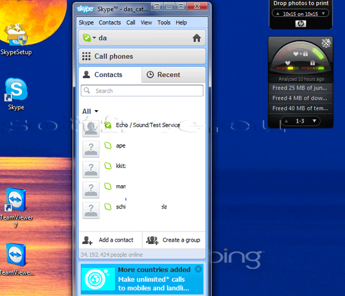The width and height of the screenshot is (345, 296).
Task: Click Skype logo in title bar
Action: (85, 9)
